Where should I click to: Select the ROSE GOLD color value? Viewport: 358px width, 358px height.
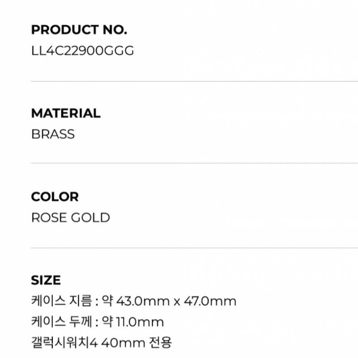(x=71, y=217)
